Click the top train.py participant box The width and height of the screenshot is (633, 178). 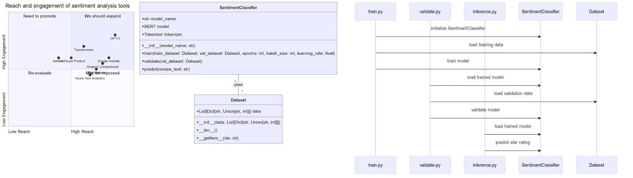375,12
